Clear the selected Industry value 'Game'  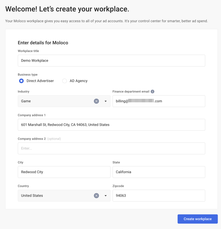point(96,101)
